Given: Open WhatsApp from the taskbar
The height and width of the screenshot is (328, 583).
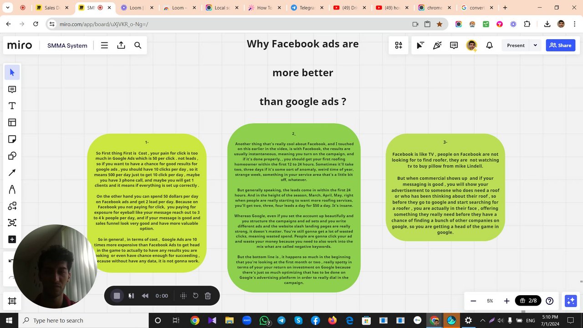Looking at the screenshot, I should pyautogui.click(x=264, y=320).
